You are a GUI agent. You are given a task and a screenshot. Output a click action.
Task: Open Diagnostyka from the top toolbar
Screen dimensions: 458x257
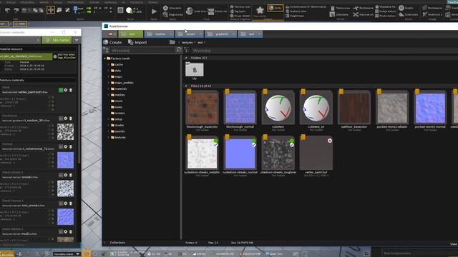tap(173, 14)
